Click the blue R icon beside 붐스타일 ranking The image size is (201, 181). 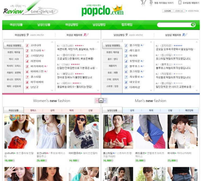click(x=142, y=45)
